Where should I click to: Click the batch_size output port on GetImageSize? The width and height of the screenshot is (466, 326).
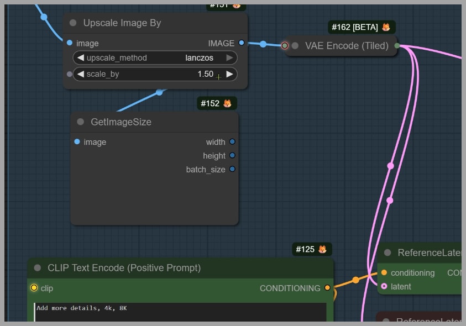pos(232,169)
